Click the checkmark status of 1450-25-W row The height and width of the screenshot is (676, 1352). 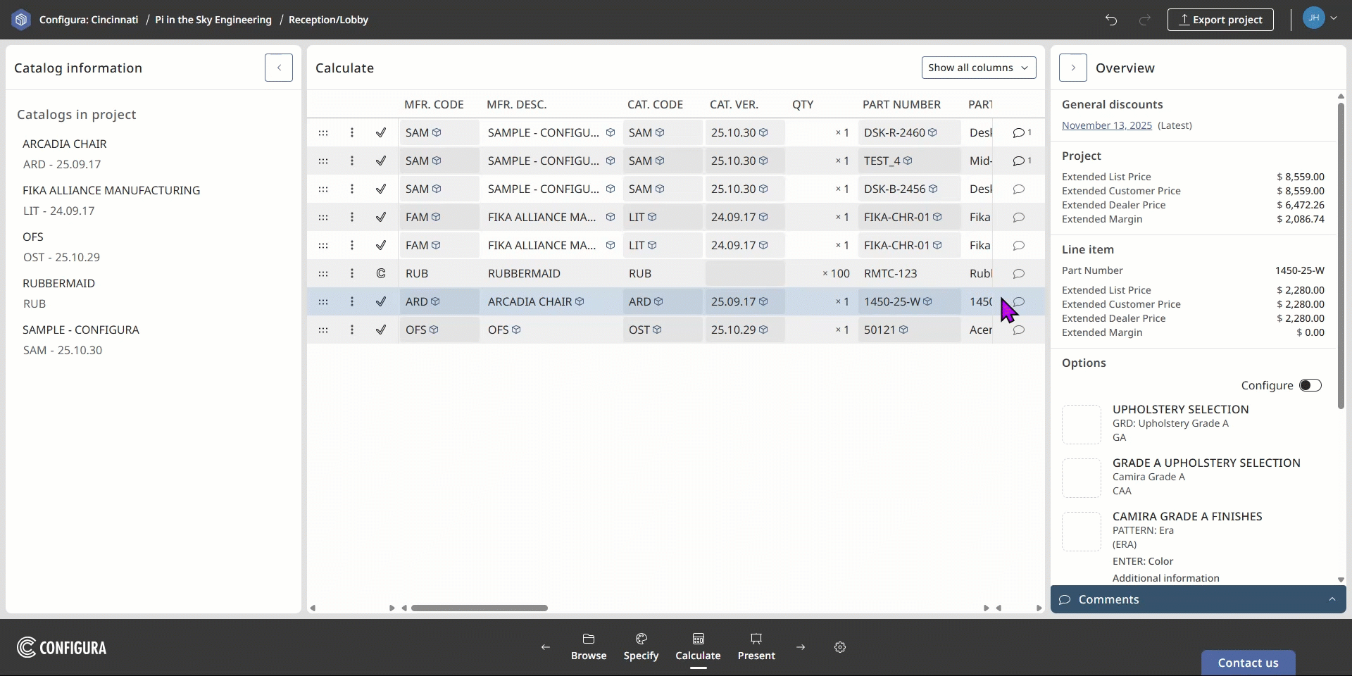pyautogui.click(x=381, y=301)
